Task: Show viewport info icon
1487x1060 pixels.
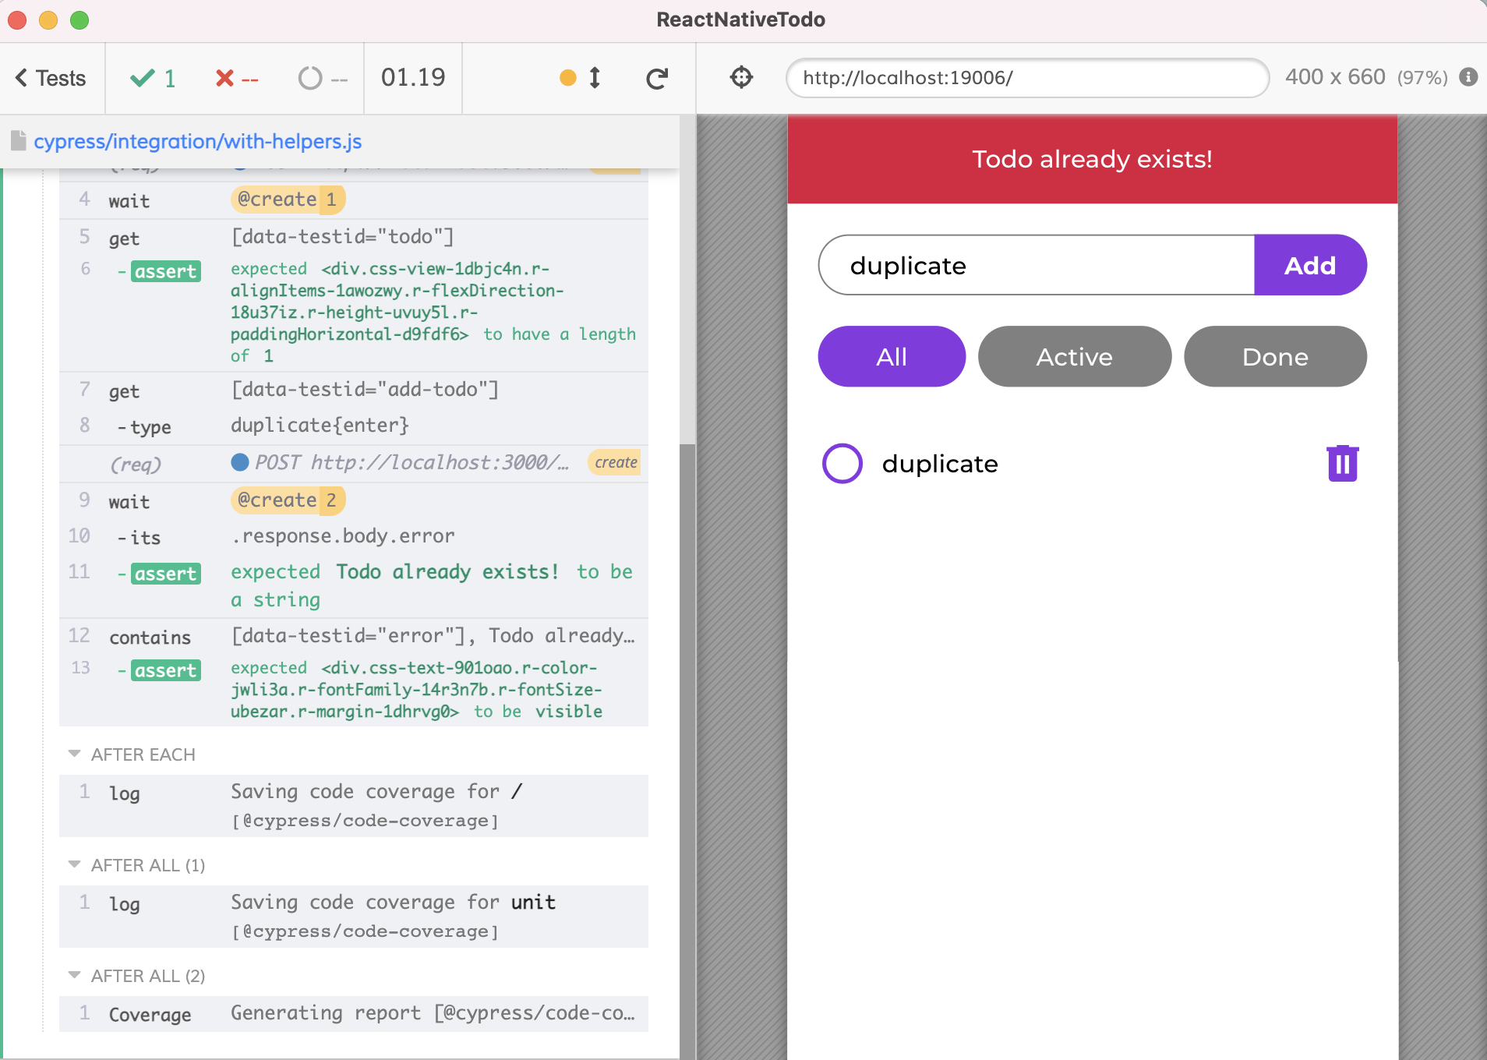Action: tap(1468, 77)
